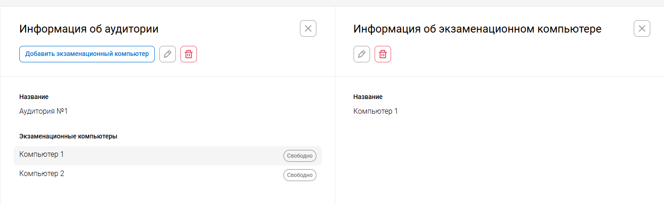Click "Информация об экзаменационном компьютере" heading
Screen dimensions: 664x204
pos(477,29)
